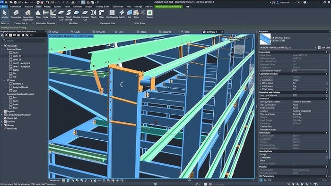
Task: Open the Structure ribbon tab
Action: [28, 7]
